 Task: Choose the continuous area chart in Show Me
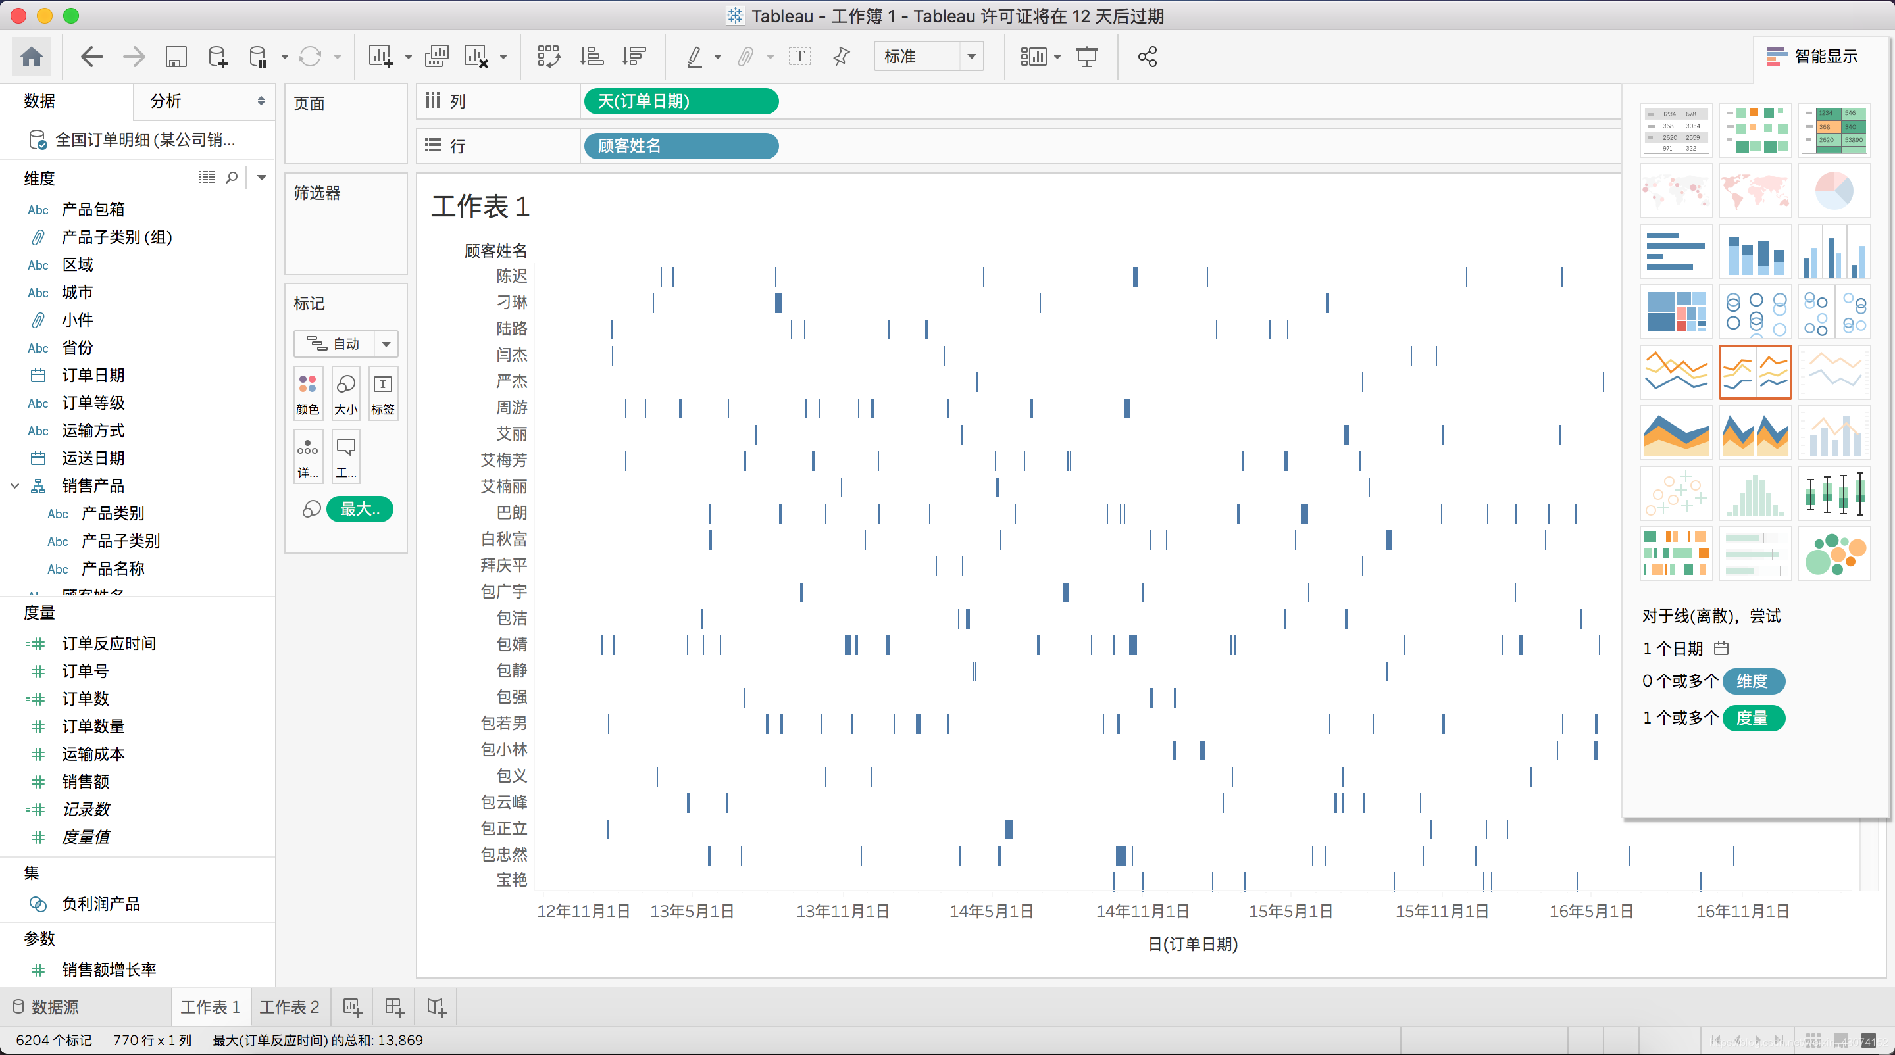pos(1677,433)
